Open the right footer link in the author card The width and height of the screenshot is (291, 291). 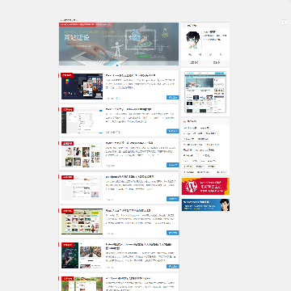(x=217, y=62)
